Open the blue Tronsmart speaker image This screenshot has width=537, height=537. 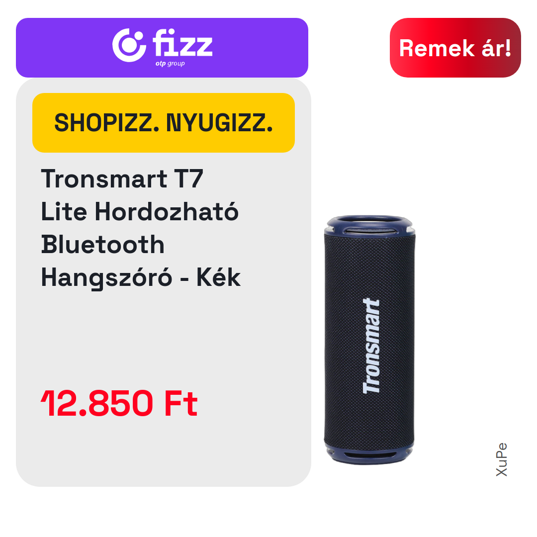(x=369, y=340)
